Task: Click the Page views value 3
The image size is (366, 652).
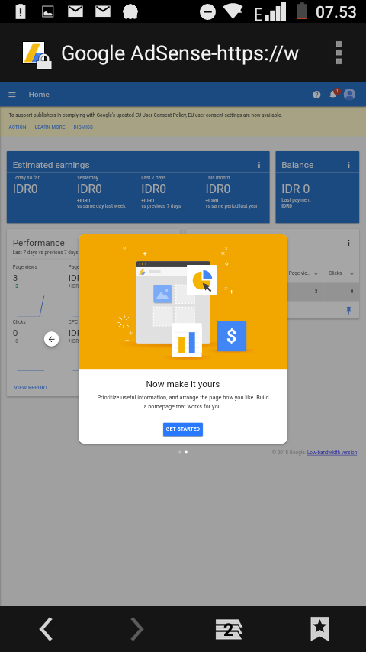Action: pyautogui.click(x=15, y=278)
